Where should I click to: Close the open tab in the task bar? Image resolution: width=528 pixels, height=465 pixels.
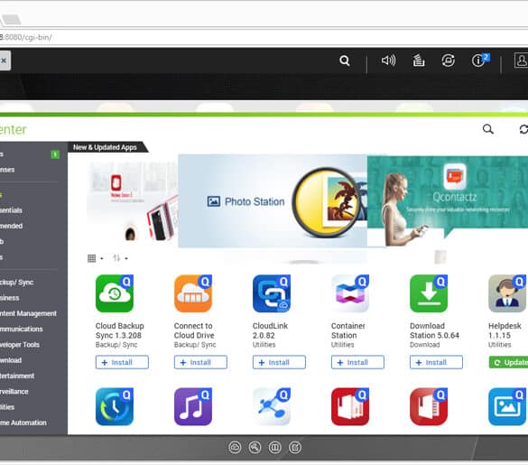click(4, 60)
